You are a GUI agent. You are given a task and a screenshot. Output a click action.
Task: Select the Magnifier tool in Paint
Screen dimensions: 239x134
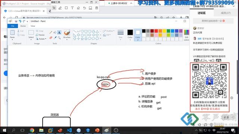59,38
